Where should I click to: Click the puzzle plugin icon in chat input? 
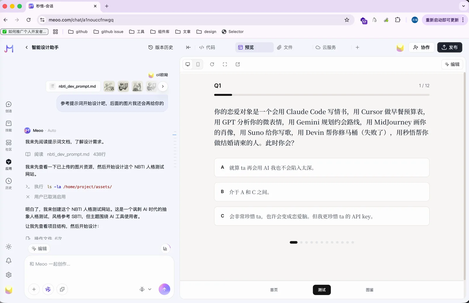[x=62, y=289]
